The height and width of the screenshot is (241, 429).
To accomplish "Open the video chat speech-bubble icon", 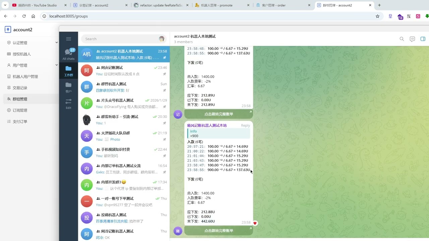I will pos(412,39).
